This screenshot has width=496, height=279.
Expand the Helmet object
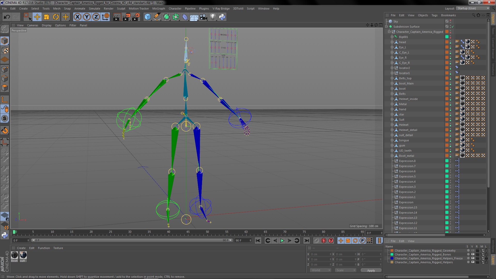392,125
